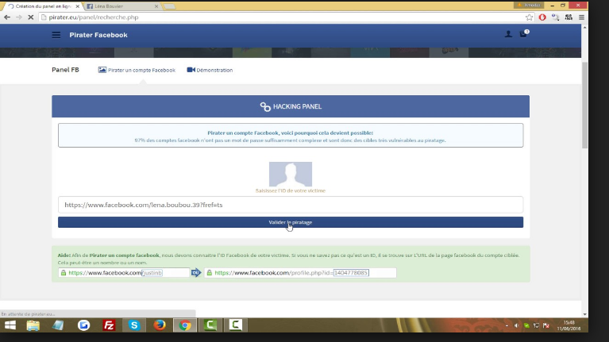Open the first green Camtasia taskbar icon
609x342 pixels.
[210, 325]
